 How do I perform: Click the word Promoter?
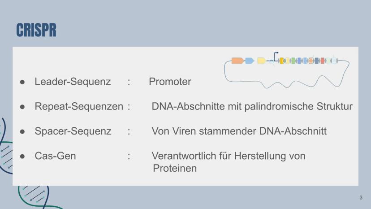click(x=170, y=82)
